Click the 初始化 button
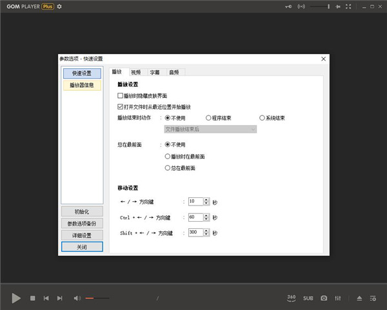387x310 pixels. coord(82,211)
